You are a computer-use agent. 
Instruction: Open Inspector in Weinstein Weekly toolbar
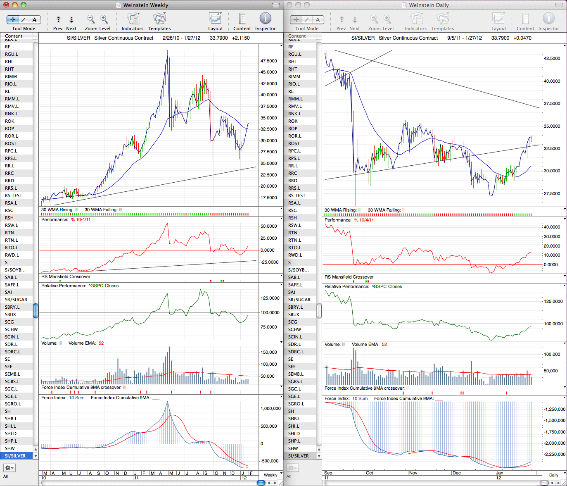[x=265, y=19]
